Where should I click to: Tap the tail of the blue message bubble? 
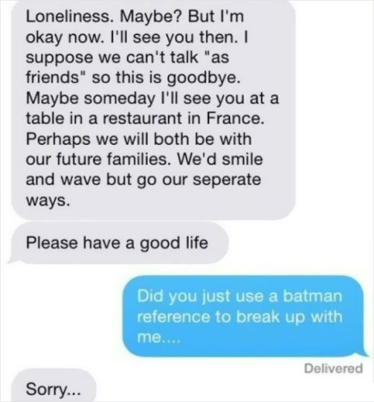point(365,352)
